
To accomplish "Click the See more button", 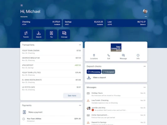I will (72, 96).
